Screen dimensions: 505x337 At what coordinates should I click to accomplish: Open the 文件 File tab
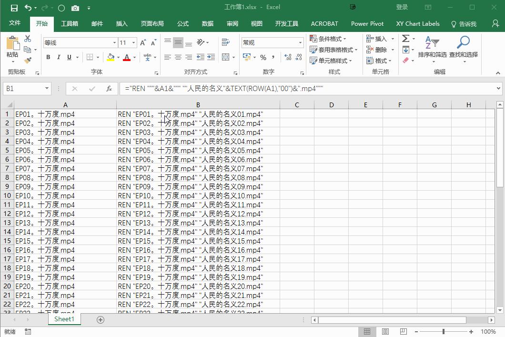click(15, 23)
